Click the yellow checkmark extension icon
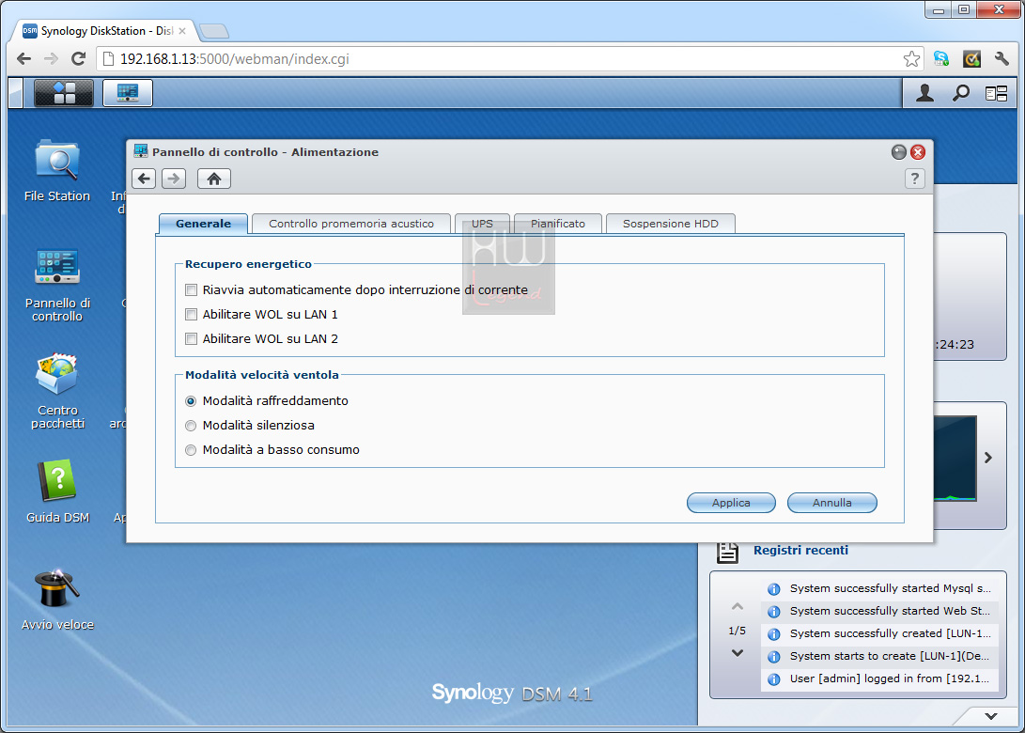Viewport: 1025px width, 733px height. [x=972, y=59]
